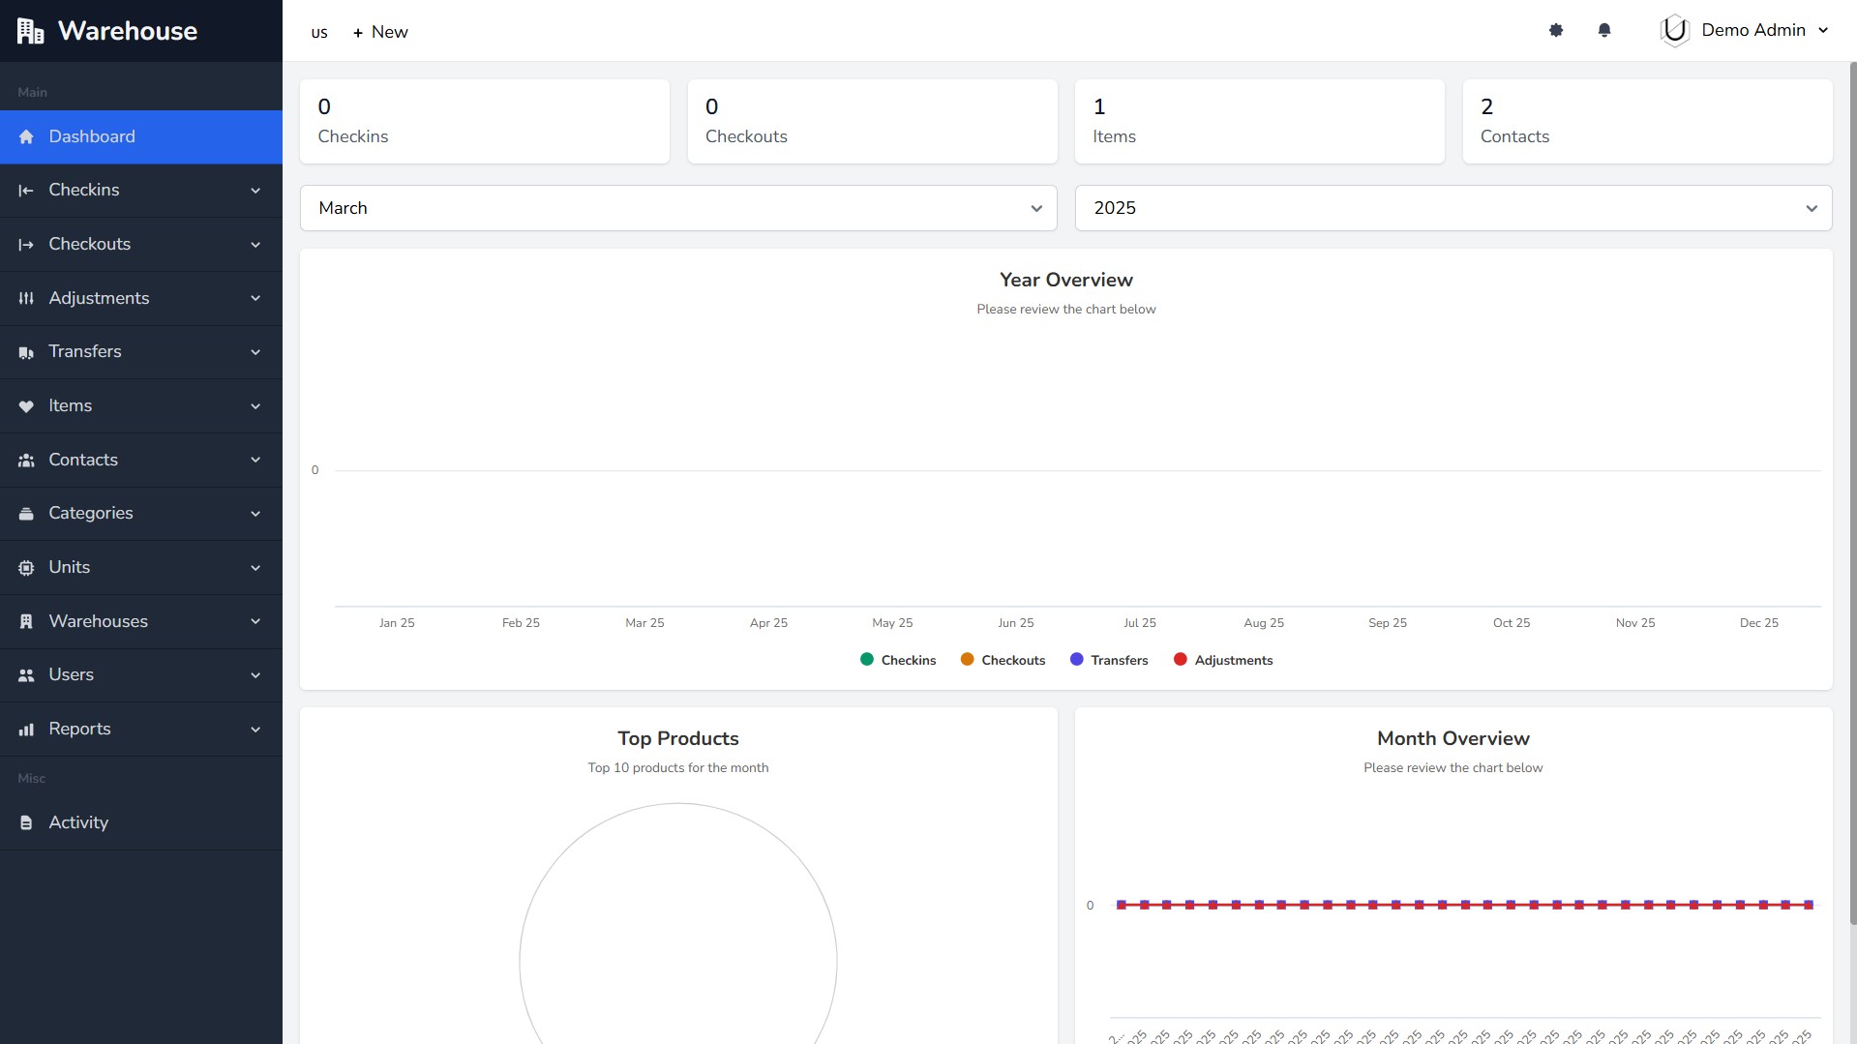Click the settings gear icon in header

(1556, 31)
